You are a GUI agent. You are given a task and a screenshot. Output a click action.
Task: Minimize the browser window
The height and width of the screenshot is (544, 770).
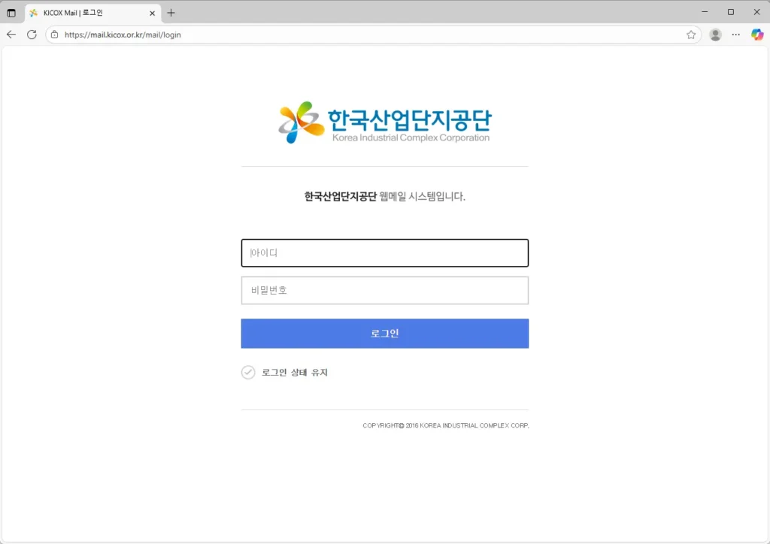[x=705, y=12]
